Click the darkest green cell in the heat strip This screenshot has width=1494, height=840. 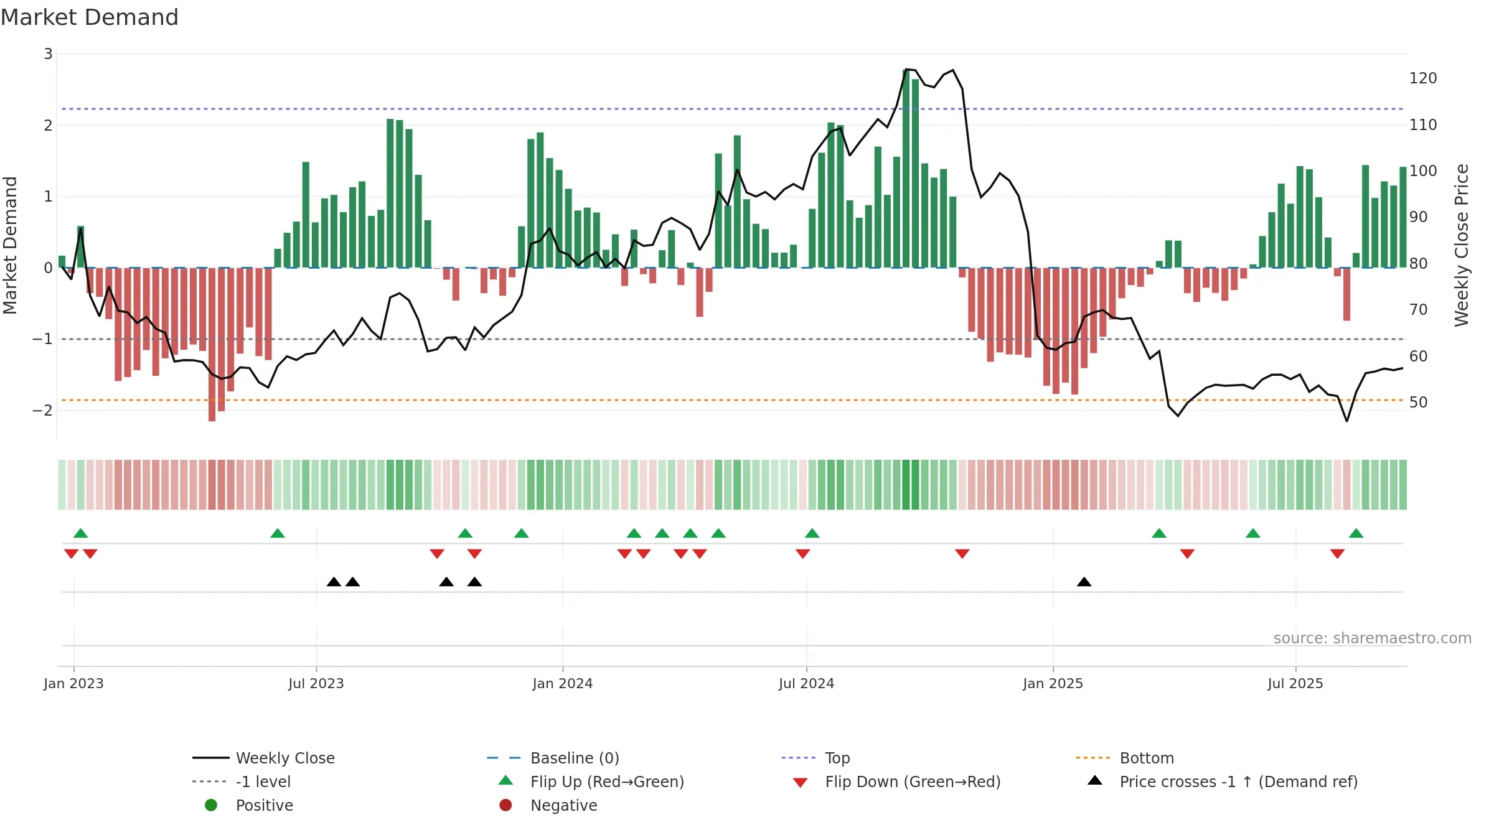coord(906,485)
